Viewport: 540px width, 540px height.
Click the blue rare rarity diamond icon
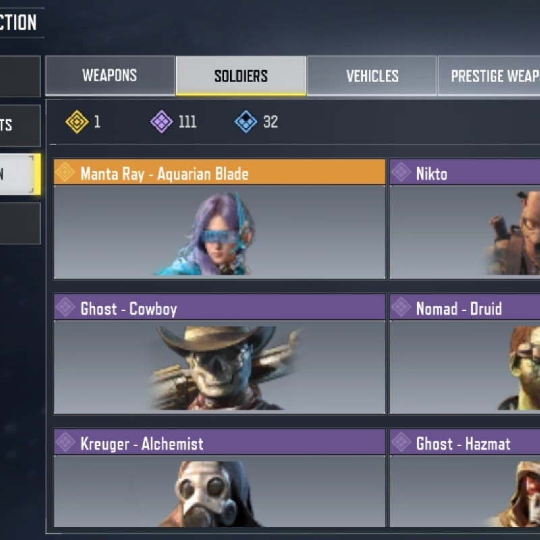click(x=246, y=122)
